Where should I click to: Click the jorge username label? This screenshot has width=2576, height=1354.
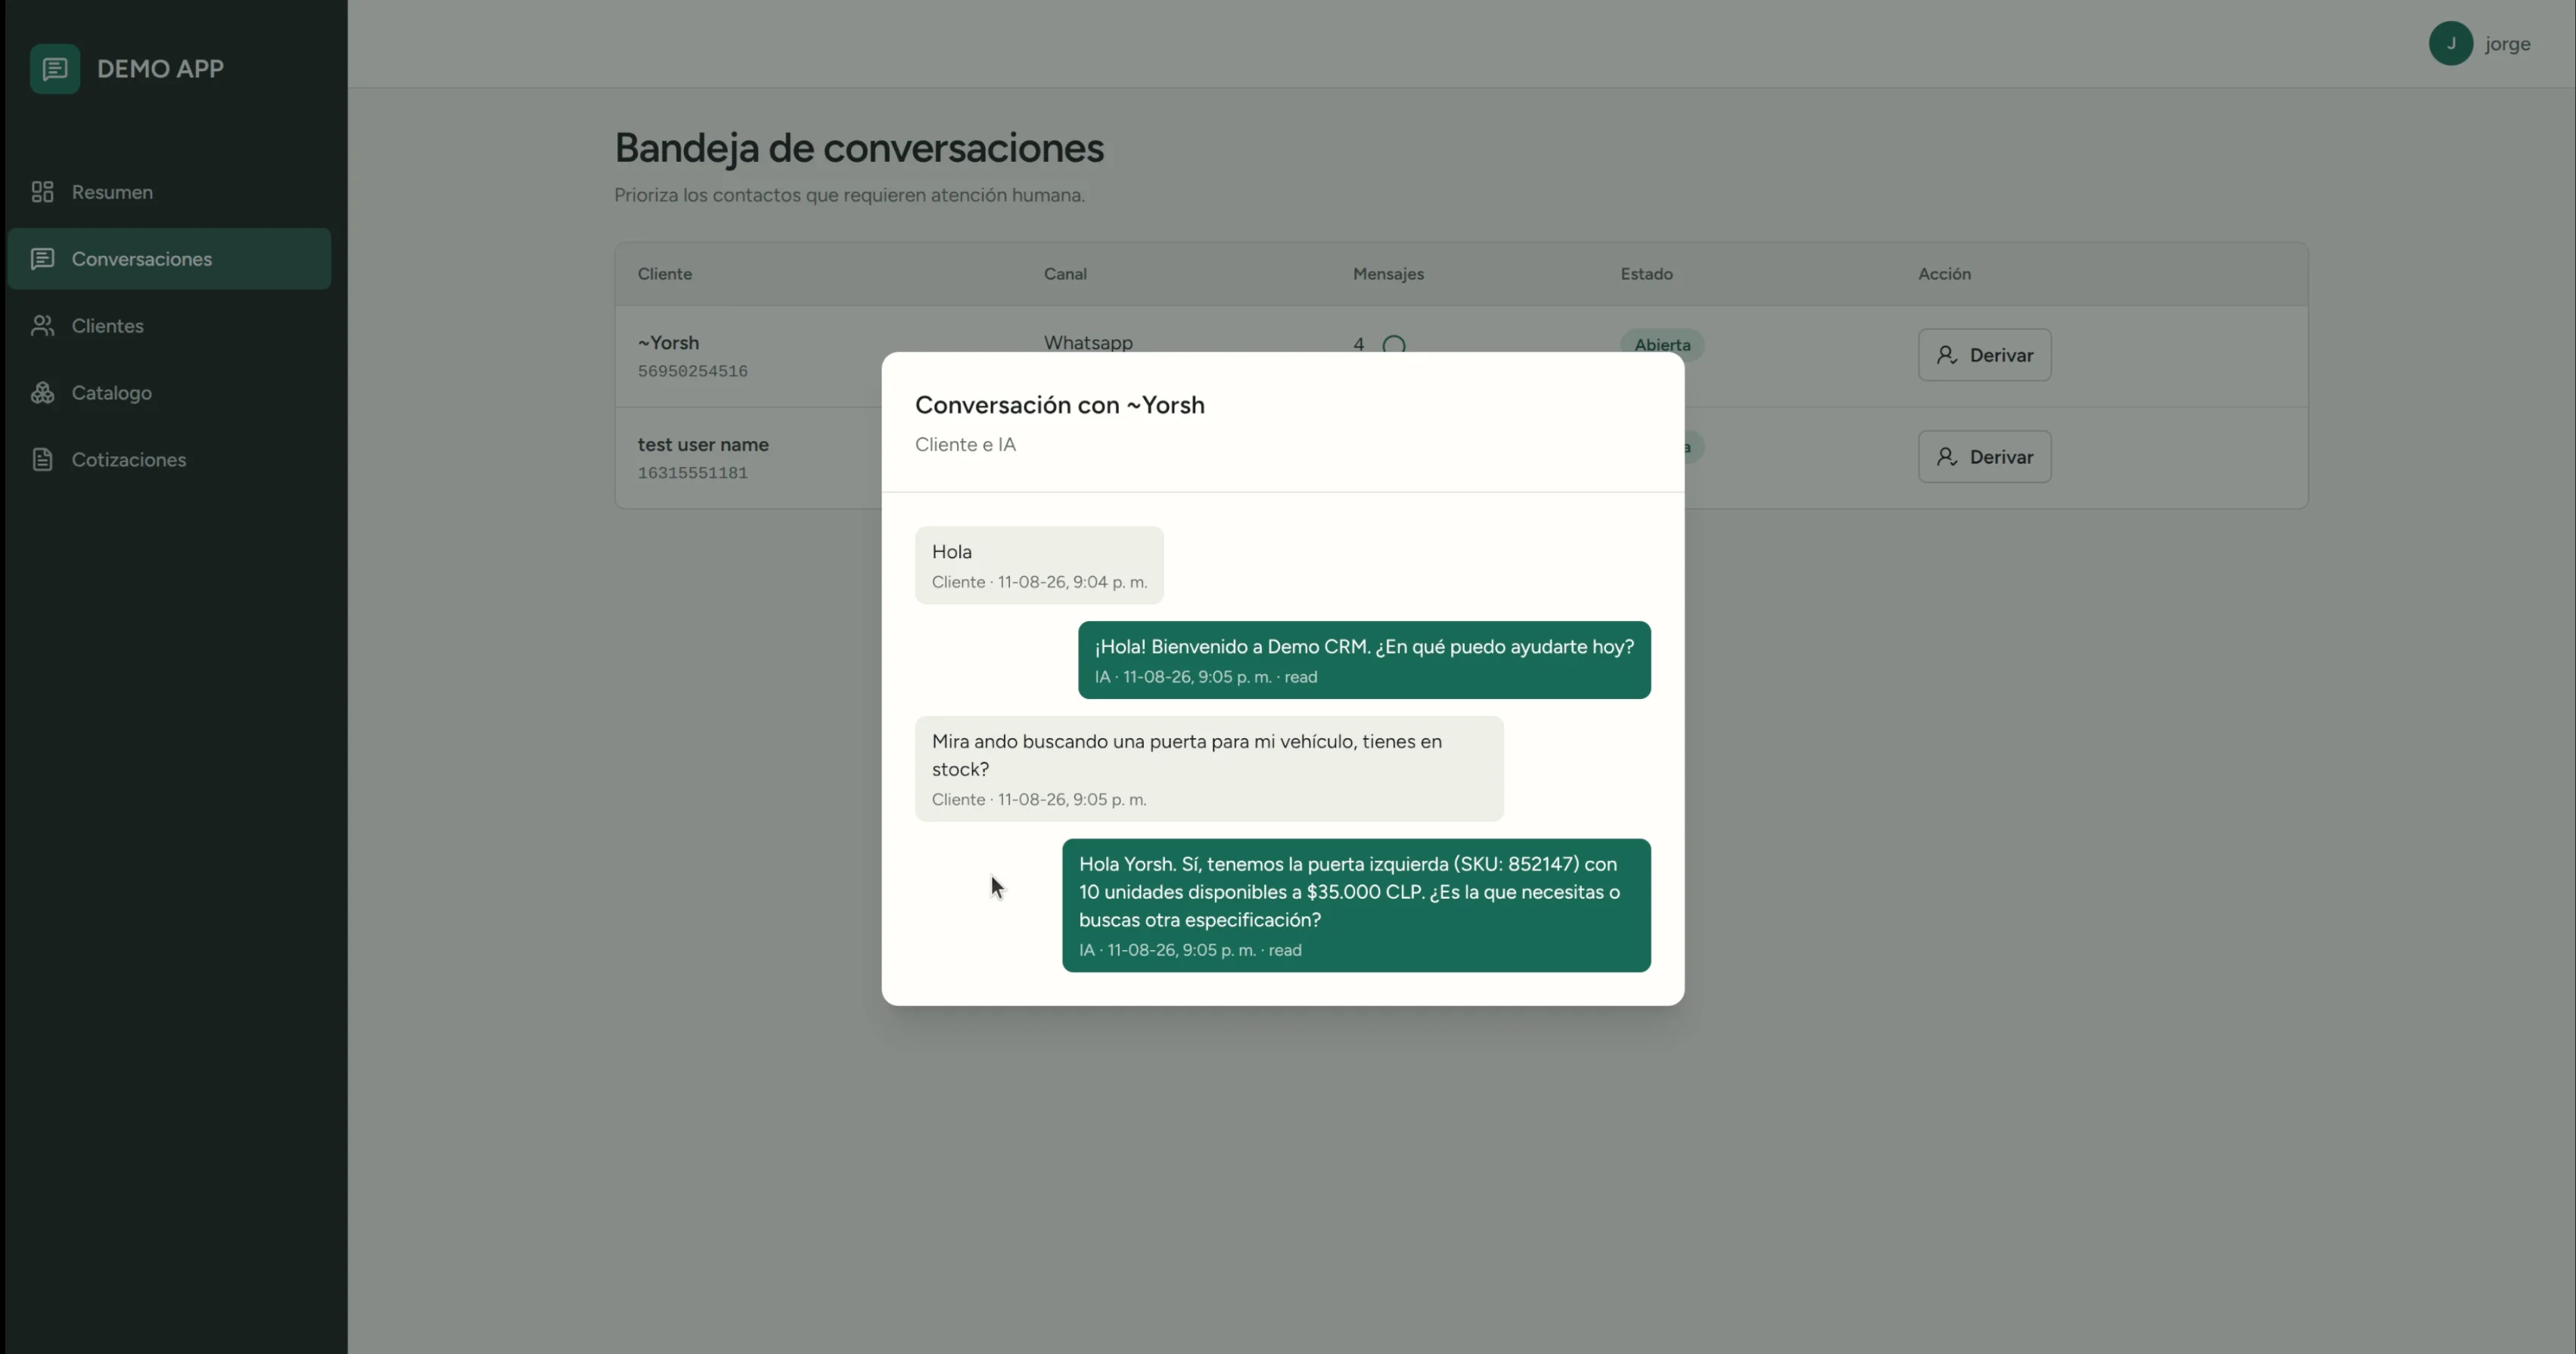pos(2507,44)
